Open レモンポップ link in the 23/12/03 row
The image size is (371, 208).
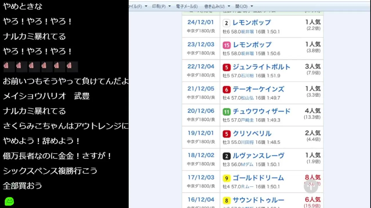pos(252,45)
